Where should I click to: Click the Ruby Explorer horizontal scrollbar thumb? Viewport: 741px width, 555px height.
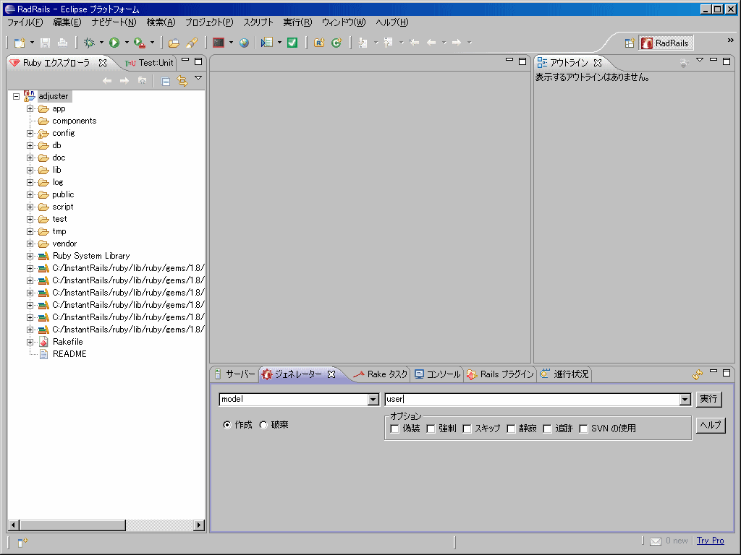[x=73, y=525]
